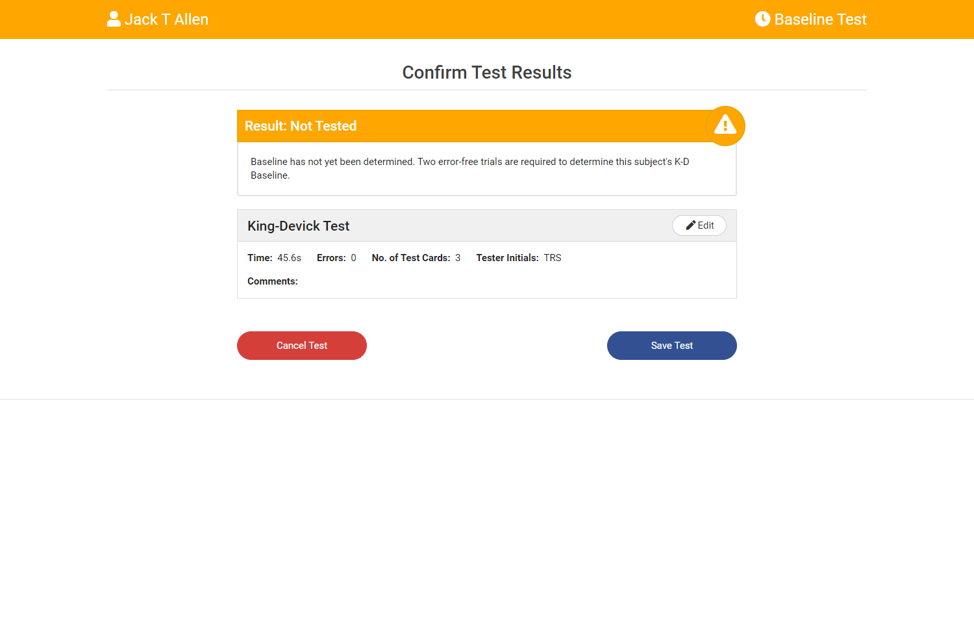Click the Errors value showing 0

[353, 257]
